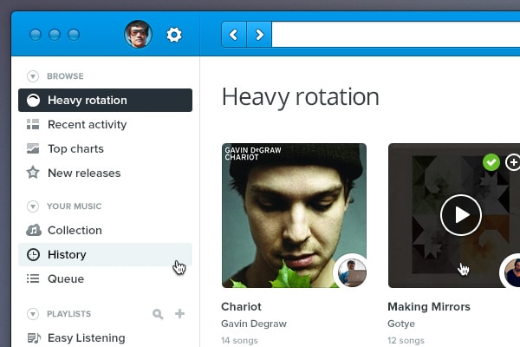The image size is (520, 347).
Task: Open the settings gear icon
Action: coord(174,35)
